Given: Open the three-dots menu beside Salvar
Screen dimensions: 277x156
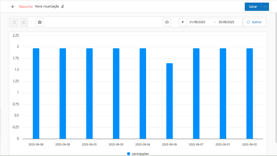Looking at the screenshot, I should (265, 7).
